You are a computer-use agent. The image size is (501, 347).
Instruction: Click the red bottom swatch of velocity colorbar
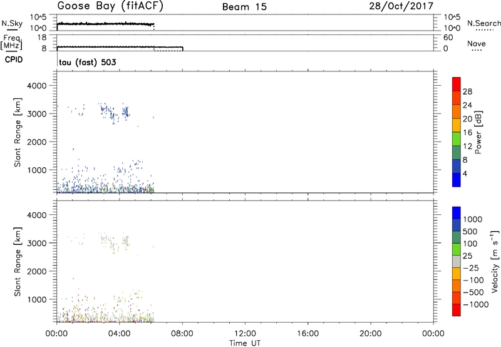457,310
